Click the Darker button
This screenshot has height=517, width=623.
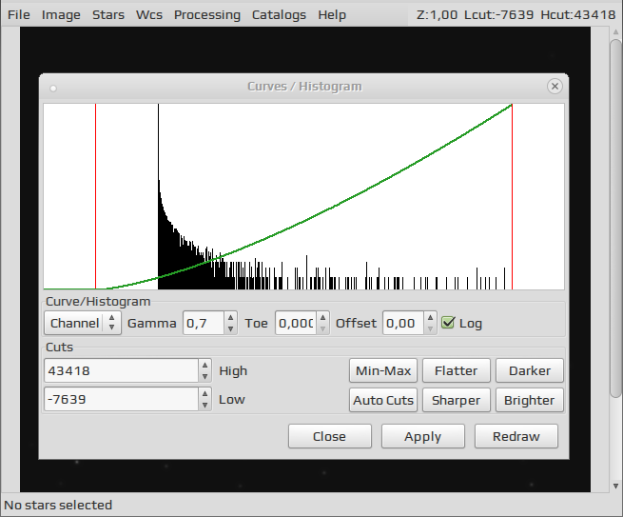coord(530,370)
